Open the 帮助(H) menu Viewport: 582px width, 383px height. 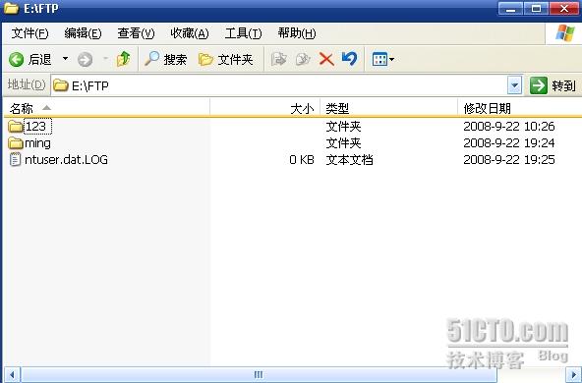(297, 33)
